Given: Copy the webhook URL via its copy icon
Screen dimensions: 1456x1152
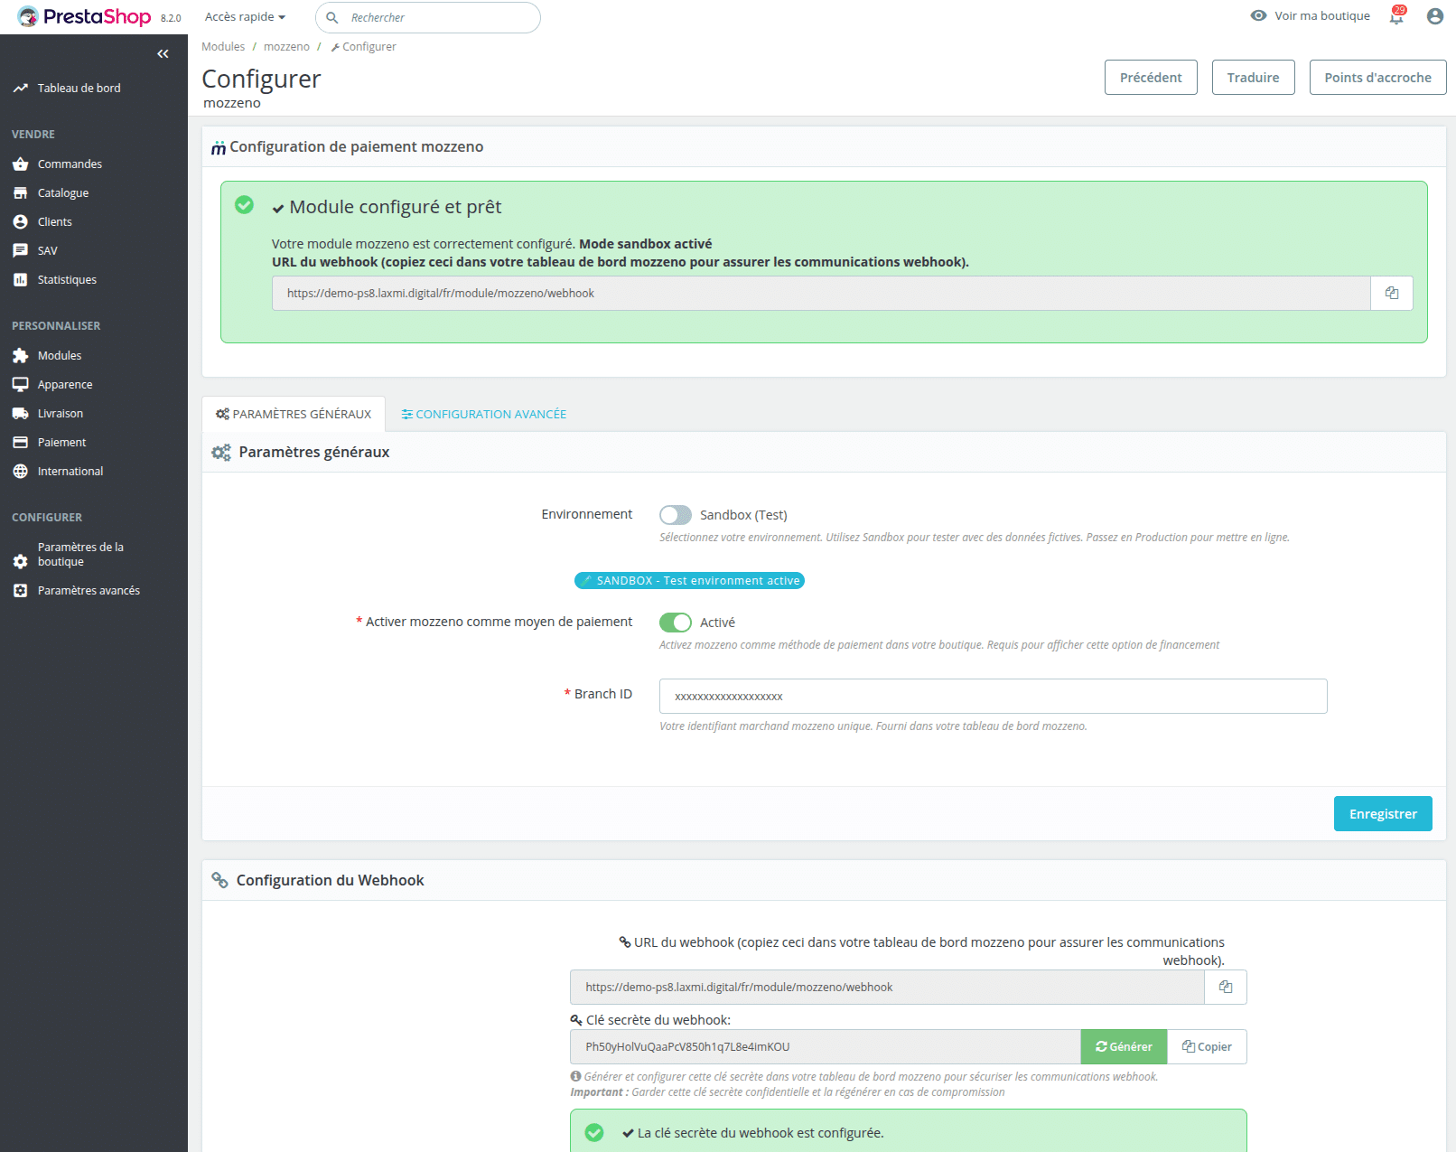Looking at the screenshot, I should tap(1391, 293).
